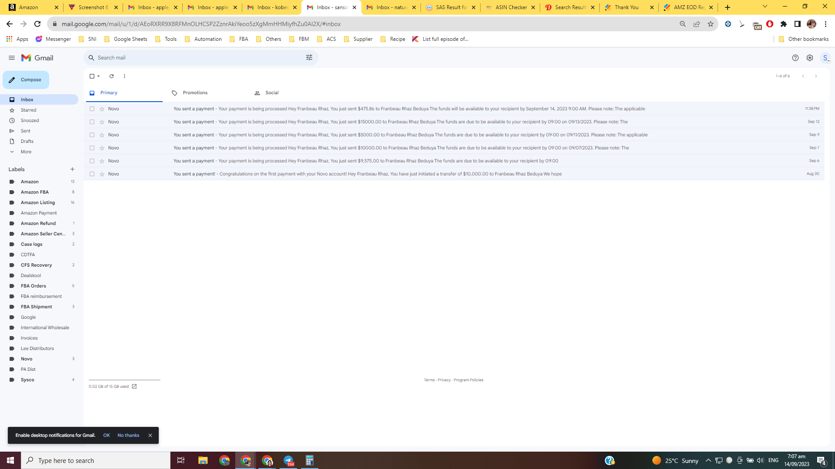Show hidden system tray icons
835x469 pixels.
coord(708,460)
